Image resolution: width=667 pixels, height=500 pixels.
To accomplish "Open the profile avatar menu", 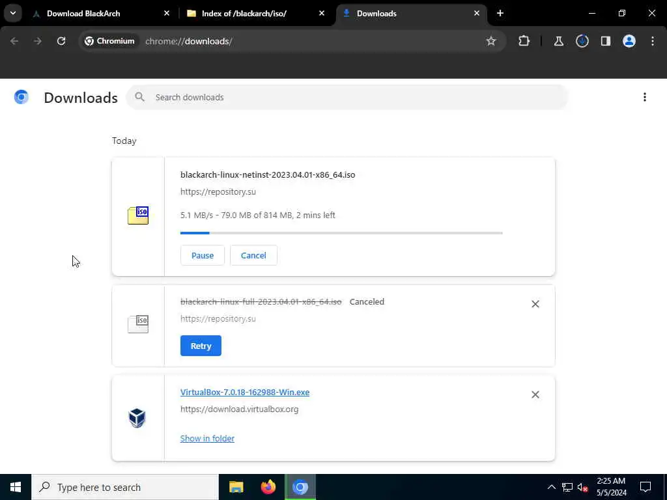I will 629,41.
